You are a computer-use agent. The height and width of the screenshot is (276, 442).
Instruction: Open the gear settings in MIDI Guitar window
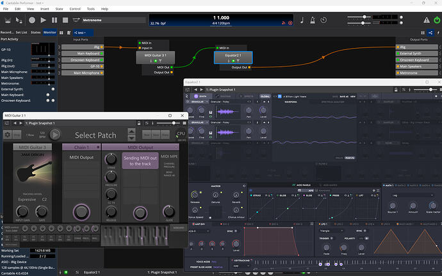[8, 134]
